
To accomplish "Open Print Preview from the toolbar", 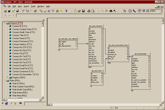I will coord(93,11).
